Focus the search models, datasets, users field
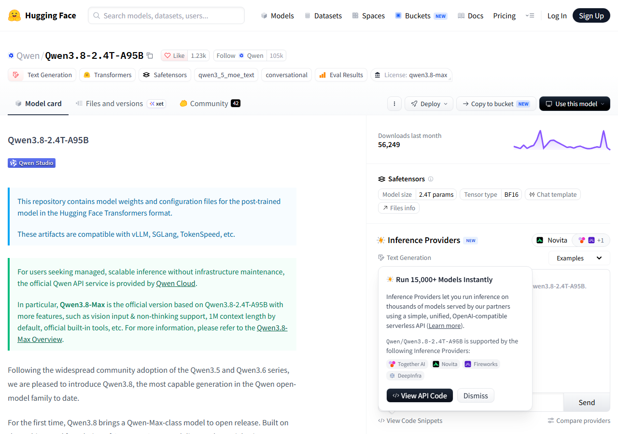Screen dimensions: 618x434 166,15
